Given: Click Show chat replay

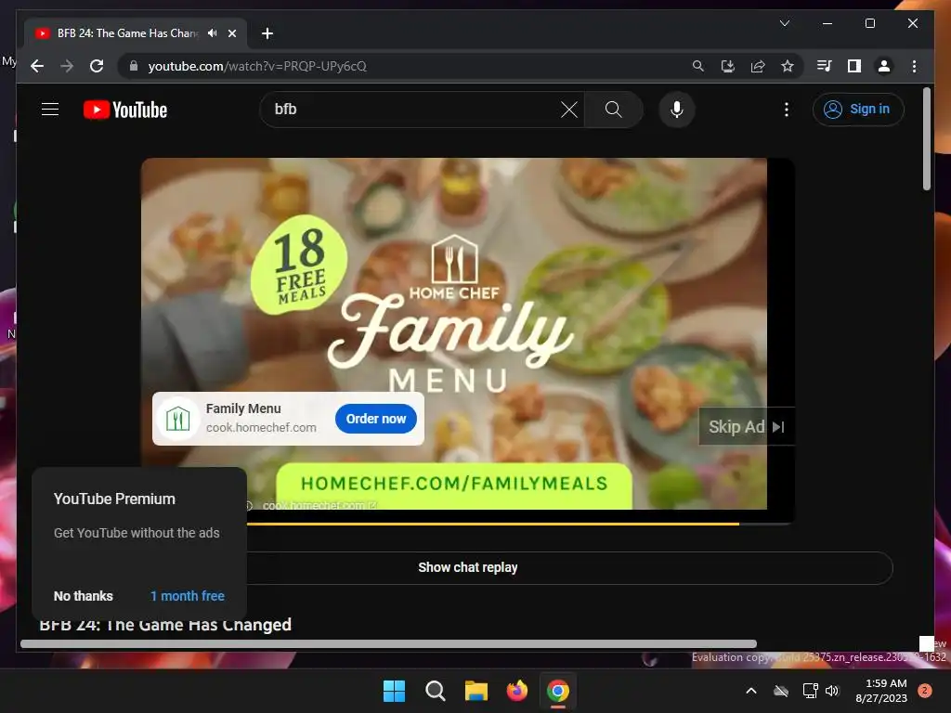Looking at the screenshot, I should (468, 568).
